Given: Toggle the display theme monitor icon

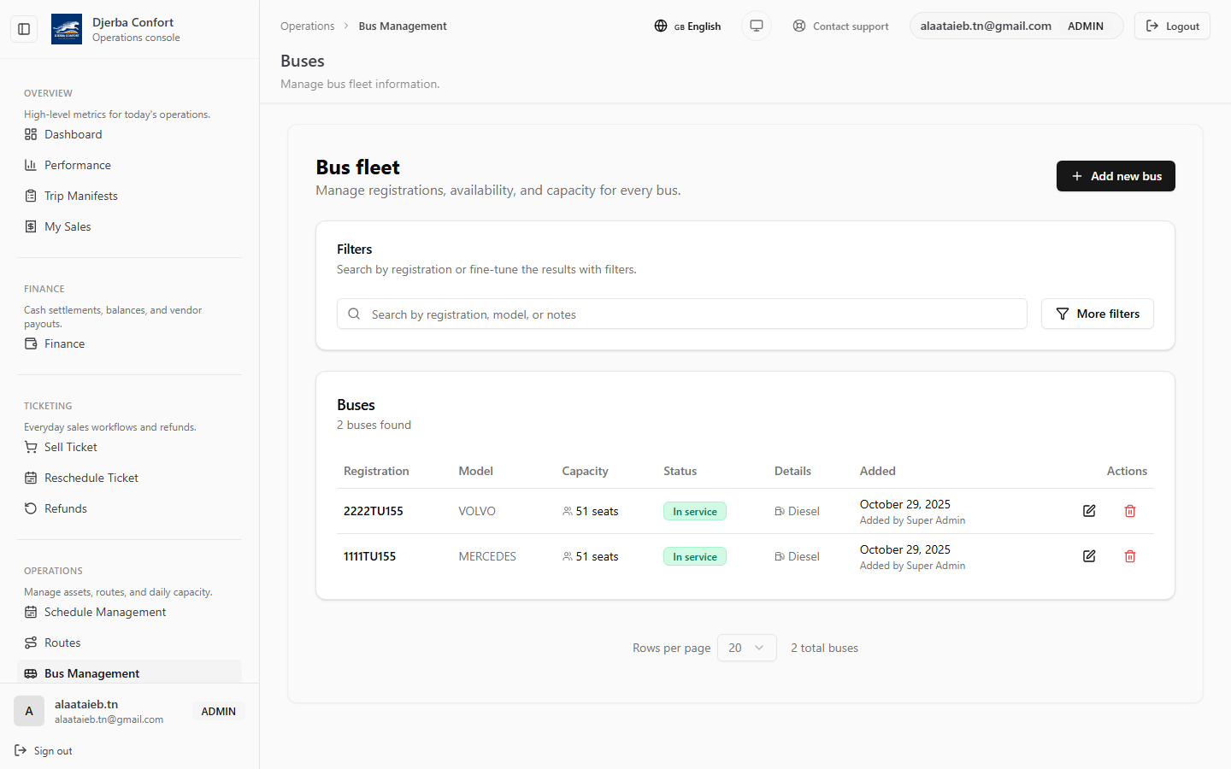Looking at the screenshot, I should point(757,26).
